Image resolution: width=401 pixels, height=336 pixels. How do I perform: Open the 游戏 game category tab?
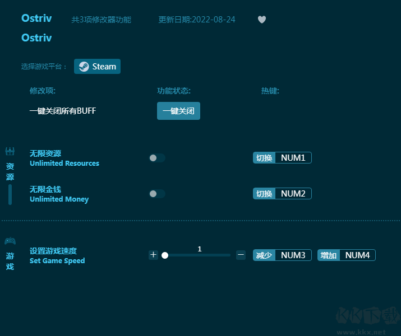10,261
